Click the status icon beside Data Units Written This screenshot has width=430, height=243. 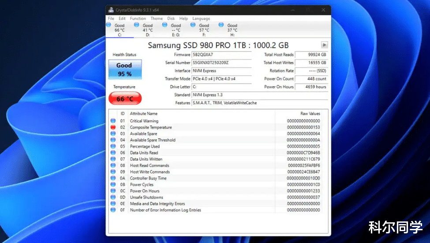pyautogui.click(x=113, y=159)
